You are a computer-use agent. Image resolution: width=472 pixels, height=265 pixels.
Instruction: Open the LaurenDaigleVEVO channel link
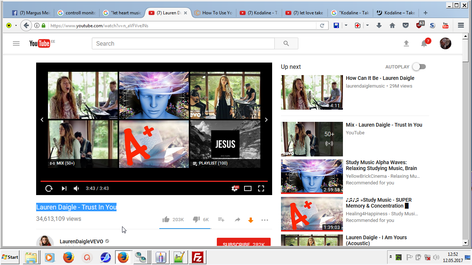[81, 241]
